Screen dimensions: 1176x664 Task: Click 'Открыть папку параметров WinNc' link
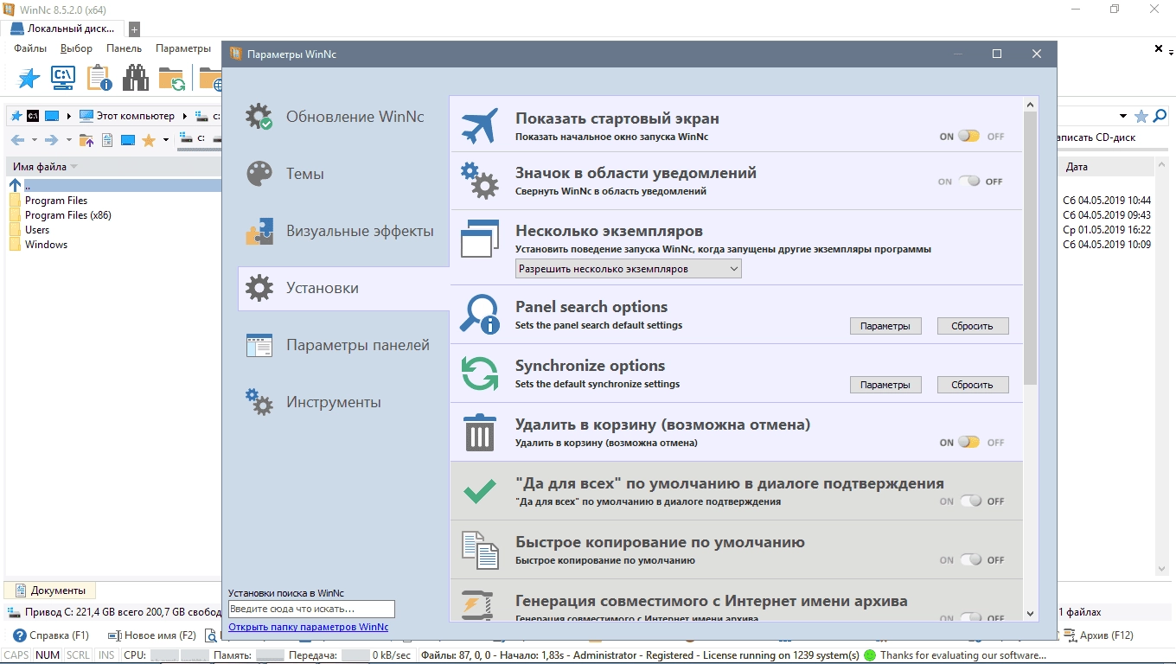[308, 627]
